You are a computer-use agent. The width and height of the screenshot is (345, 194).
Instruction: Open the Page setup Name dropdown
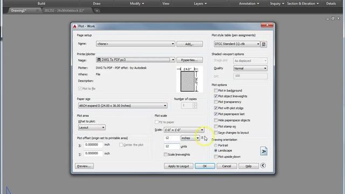tap(135, 44)
